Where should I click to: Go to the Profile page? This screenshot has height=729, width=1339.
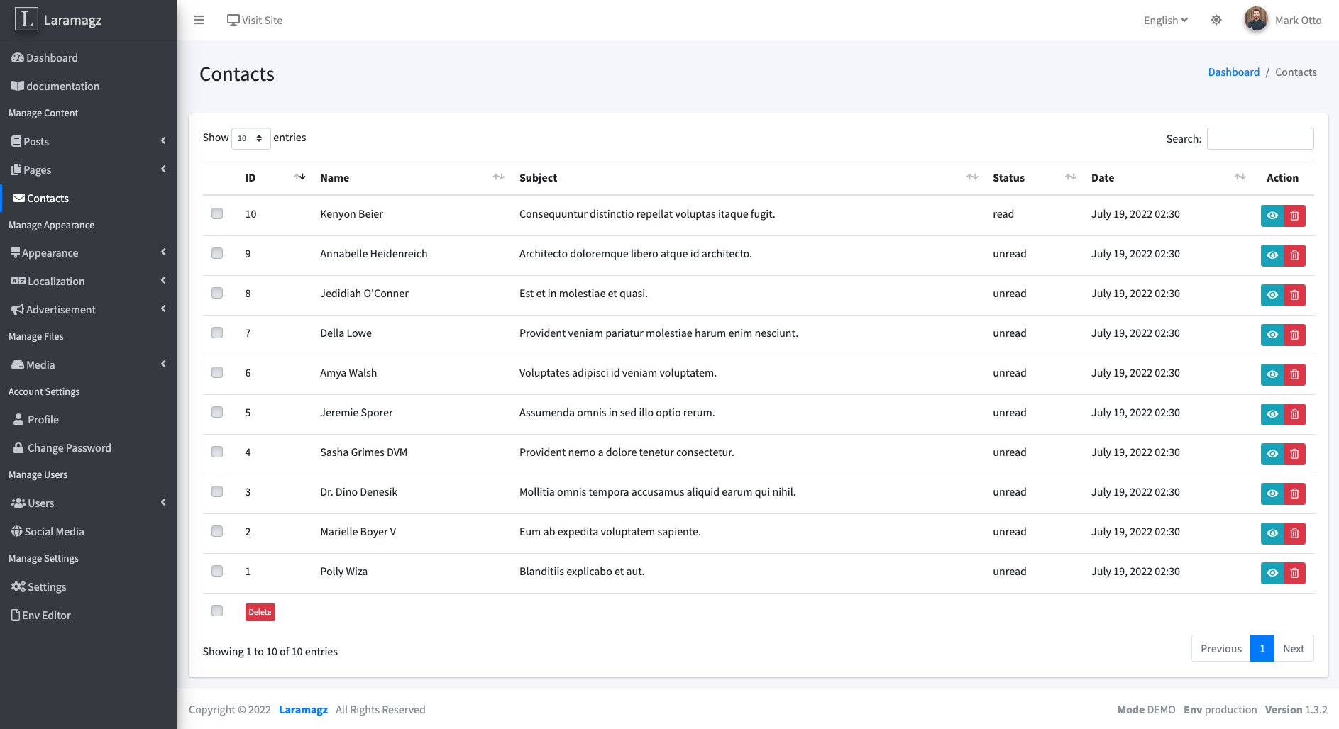pos(43,419)
